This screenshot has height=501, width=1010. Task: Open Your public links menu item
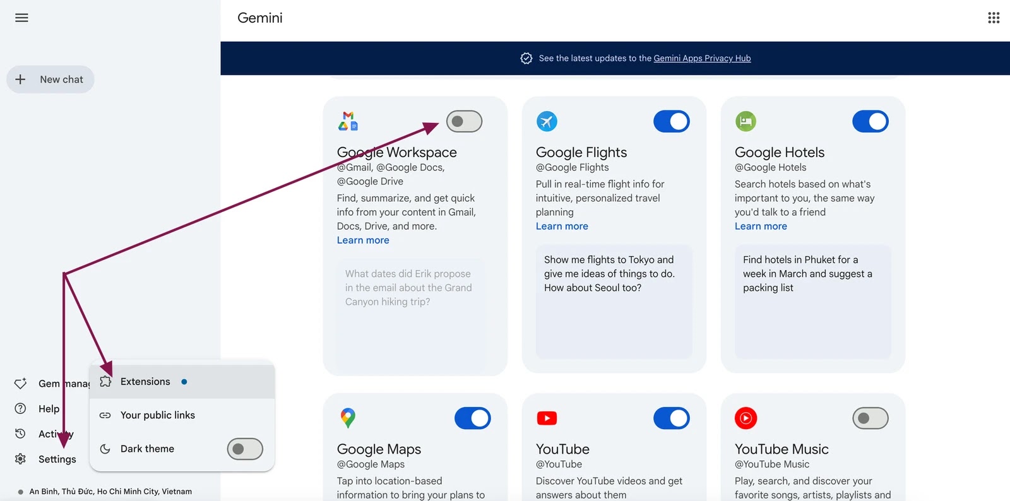[182, 415]
